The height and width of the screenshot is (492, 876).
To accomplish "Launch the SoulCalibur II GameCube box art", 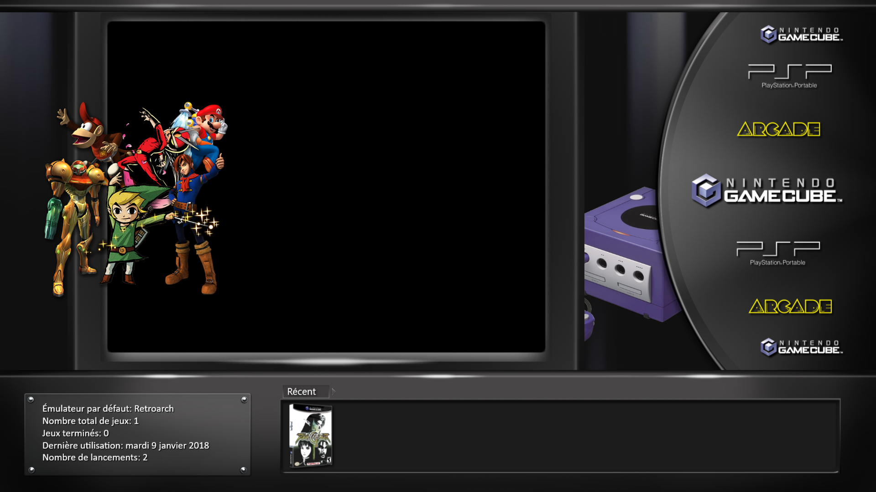I will (x=311, y=436).
